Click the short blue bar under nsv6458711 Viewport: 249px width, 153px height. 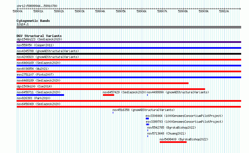pos(40,95)
